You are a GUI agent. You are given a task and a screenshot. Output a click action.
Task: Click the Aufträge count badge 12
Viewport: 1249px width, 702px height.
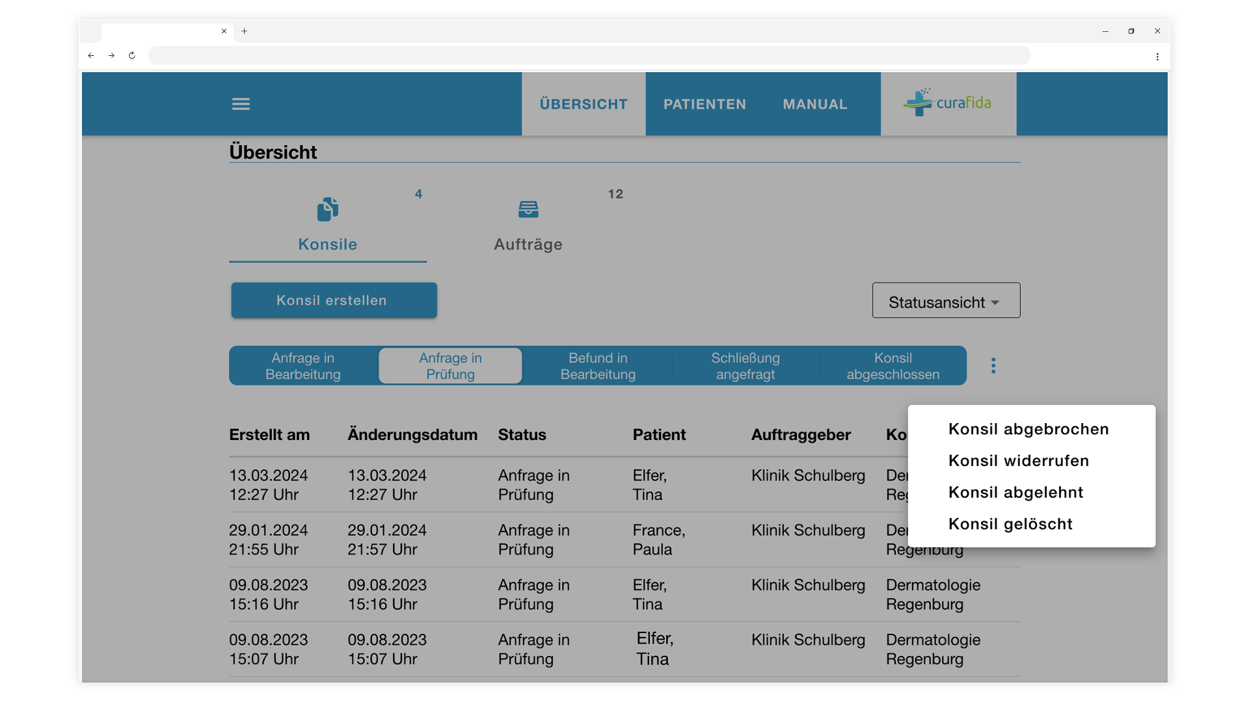615,194
